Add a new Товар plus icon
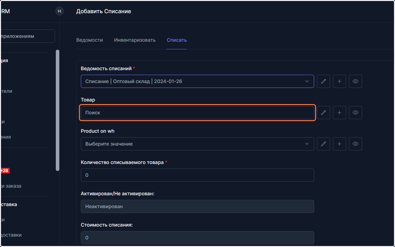Viewport: 395px width, 247px height. point(339,113)
